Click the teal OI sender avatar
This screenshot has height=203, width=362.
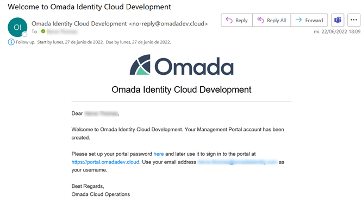tap(17, 27)
